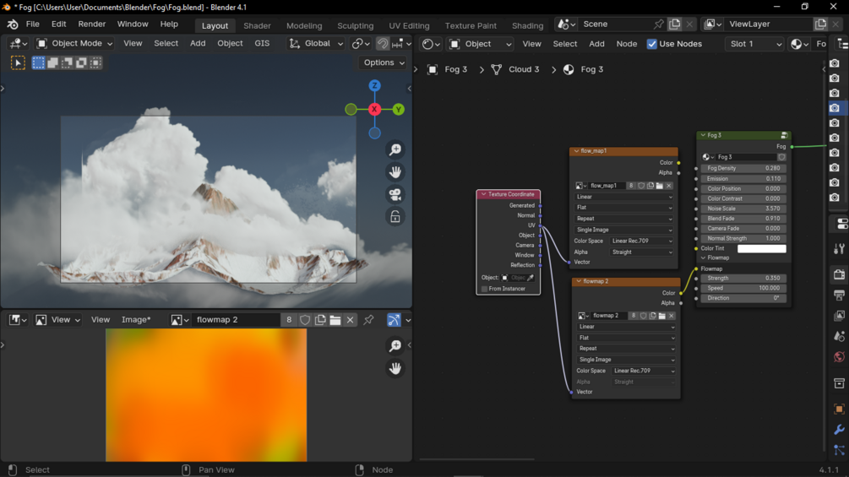Open the viewport Options dropdown

pyautogui.click(x=384, y=62)
